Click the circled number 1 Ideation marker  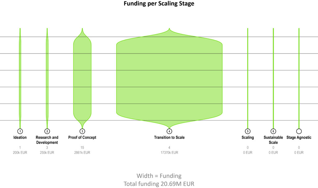pyautogui.click(x=20, y=131)
